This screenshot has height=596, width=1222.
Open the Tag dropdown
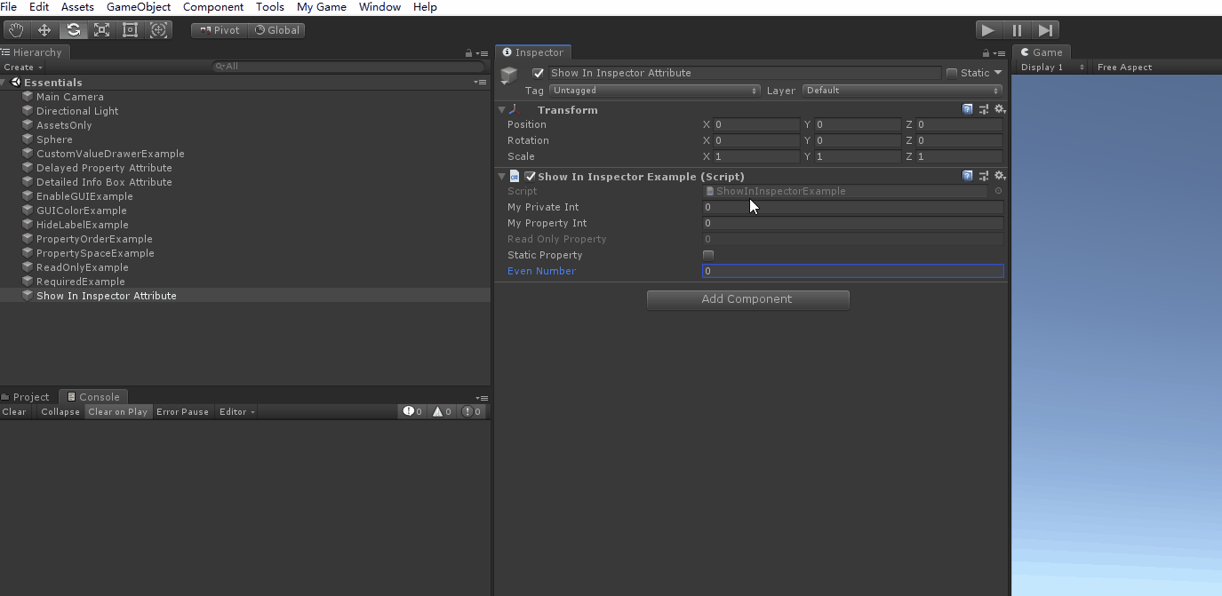654,91
